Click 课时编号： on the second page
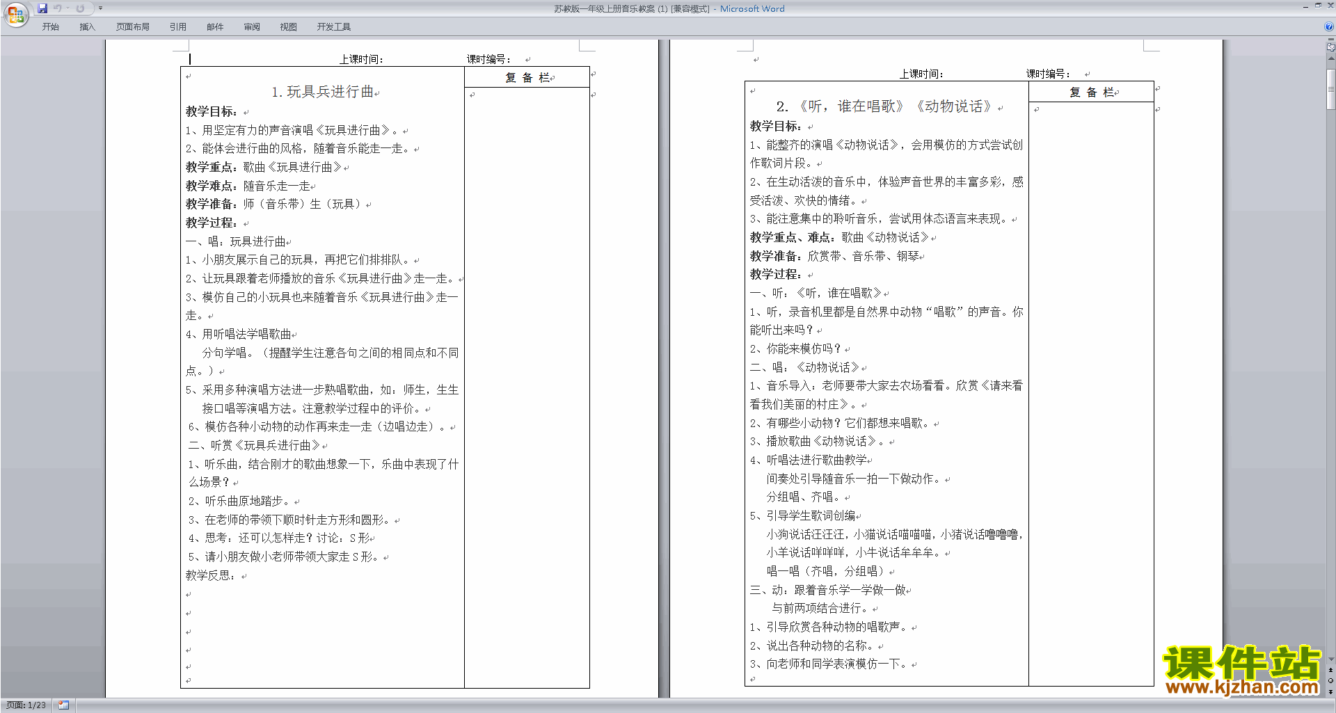 coord(1049,74)
